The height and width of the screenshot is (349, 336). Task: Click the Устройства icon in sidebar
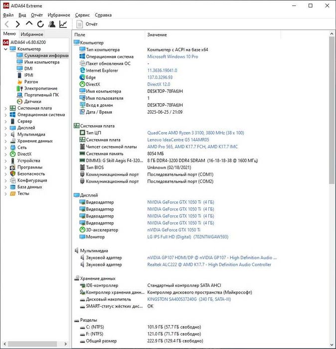pos(12,161)
